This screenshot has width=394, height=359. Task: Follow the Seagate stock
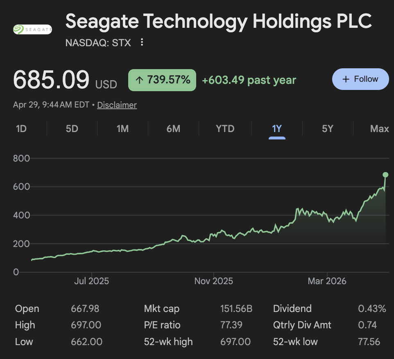click(360, 79)
